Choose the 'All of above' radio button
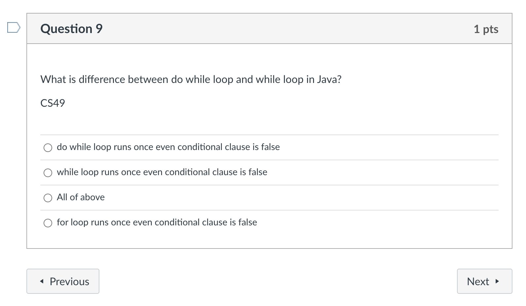The width and height of the screenshot is (526, 306). pyautogui.click(x=48, y=198)
